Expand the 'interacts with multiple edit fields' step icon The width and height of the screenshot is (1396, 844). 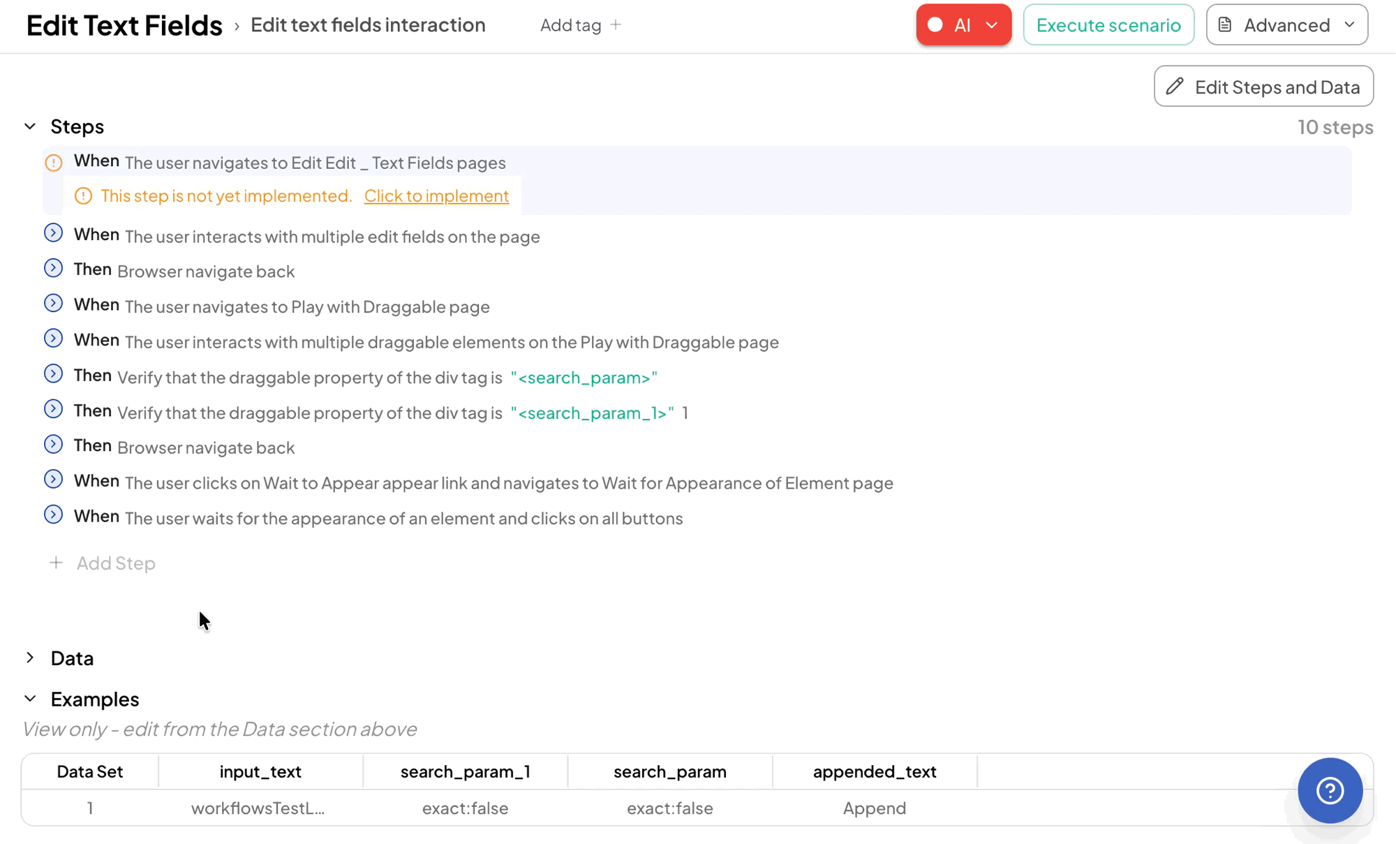(53, 233)
